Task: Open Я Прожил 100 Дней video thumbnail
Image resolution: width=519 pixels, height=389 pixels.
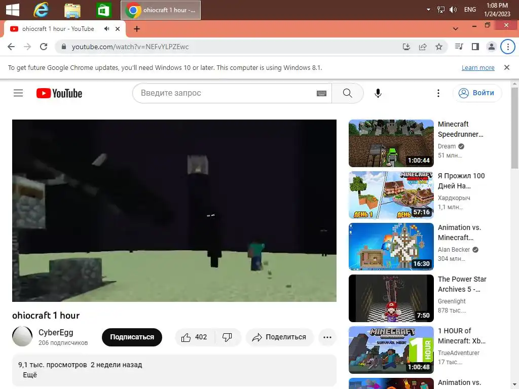Action: 391,195
